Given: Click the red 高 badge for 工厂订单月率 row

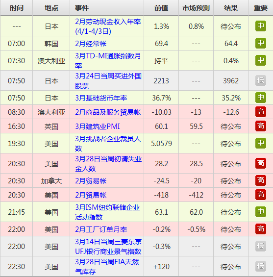Looking at the screenshot, I should click(x=260, y=229).
